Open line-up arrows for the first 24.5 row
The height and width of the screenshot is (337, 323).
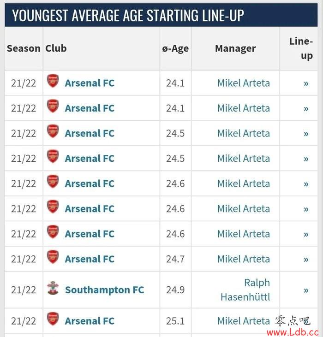click(306, 134)
